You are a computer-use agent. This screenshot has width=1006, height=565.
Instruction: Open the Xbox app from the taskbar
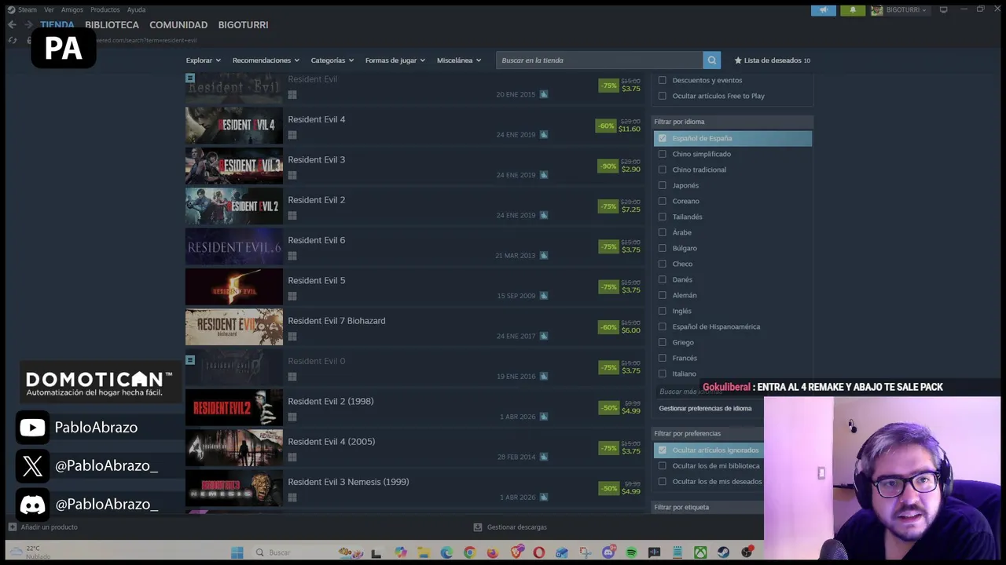[700, 552]
